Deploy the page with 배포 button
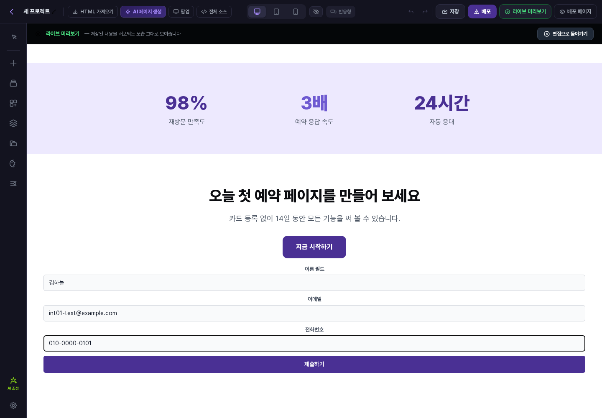 click(482, 12)
